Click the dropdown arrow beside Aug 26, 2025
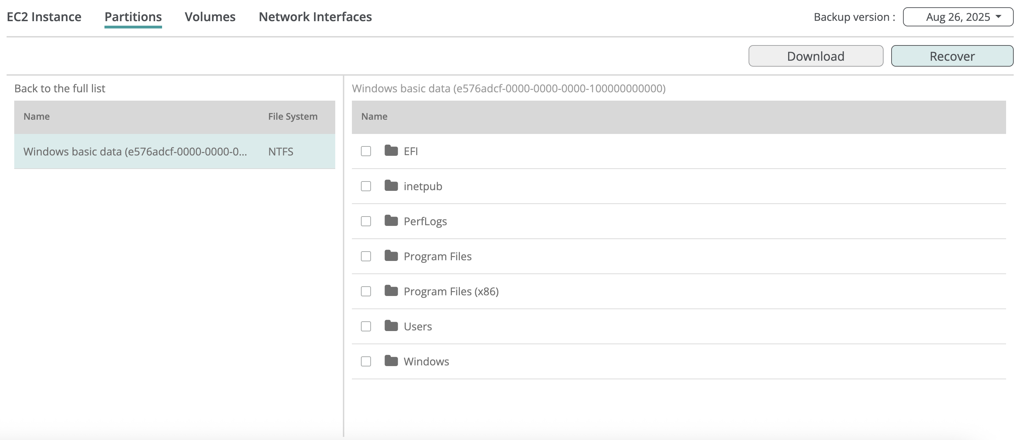This screenshot has width=1021, height=440. click(998, 17)
